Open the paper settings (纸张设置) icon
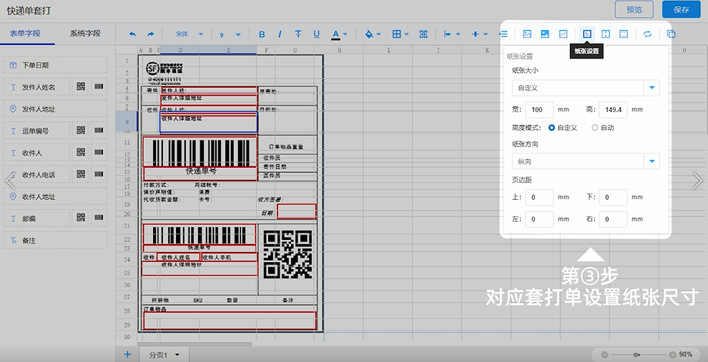This screenshot has width=708, height=362. (x=586, y=34)
